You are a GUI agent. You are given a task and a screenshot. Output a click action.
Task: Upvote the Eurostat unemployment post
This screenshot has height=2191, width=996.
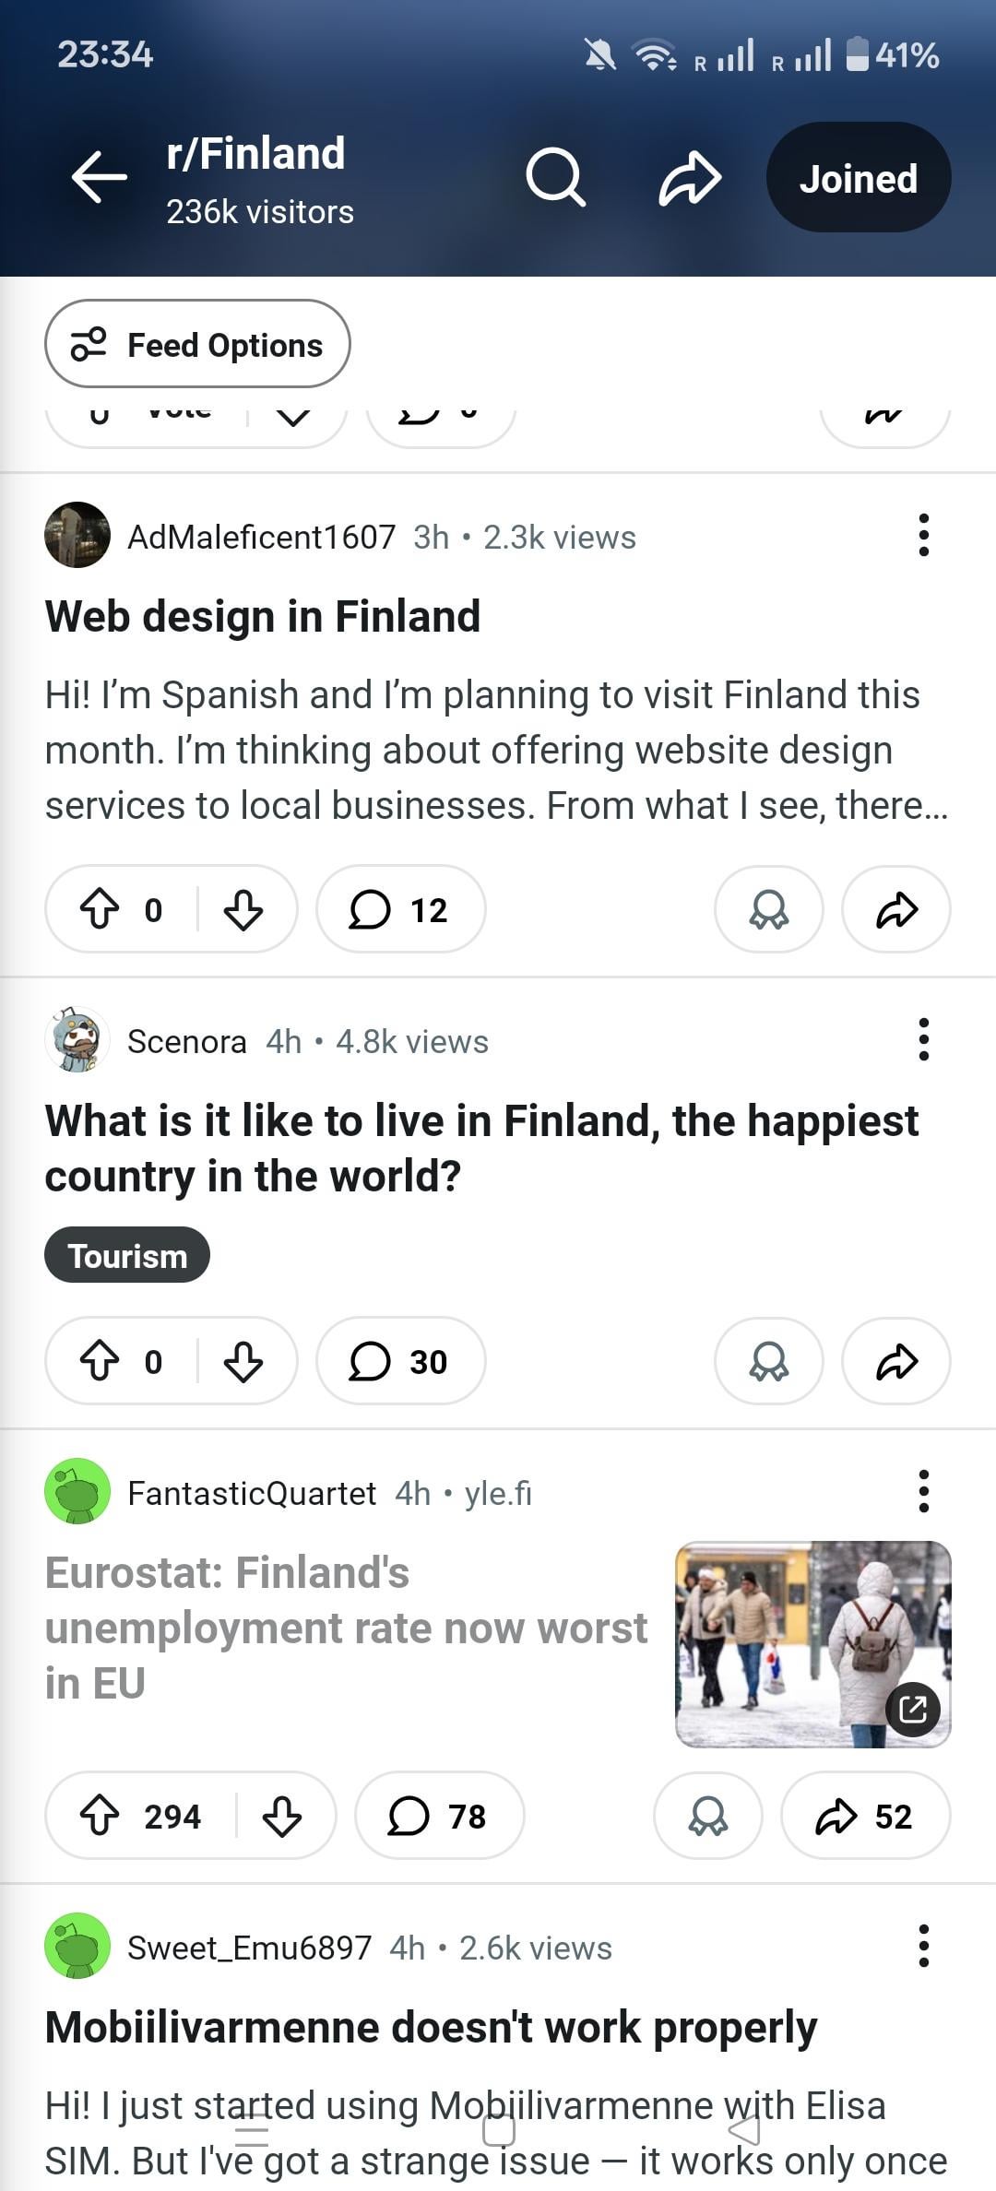click(100, 1816)
